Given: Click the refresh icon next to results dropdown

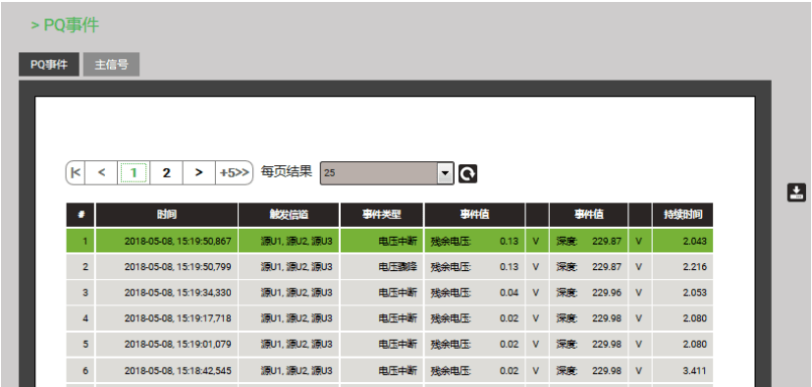Looking at the screenshot, I should (x=467, y=174).
